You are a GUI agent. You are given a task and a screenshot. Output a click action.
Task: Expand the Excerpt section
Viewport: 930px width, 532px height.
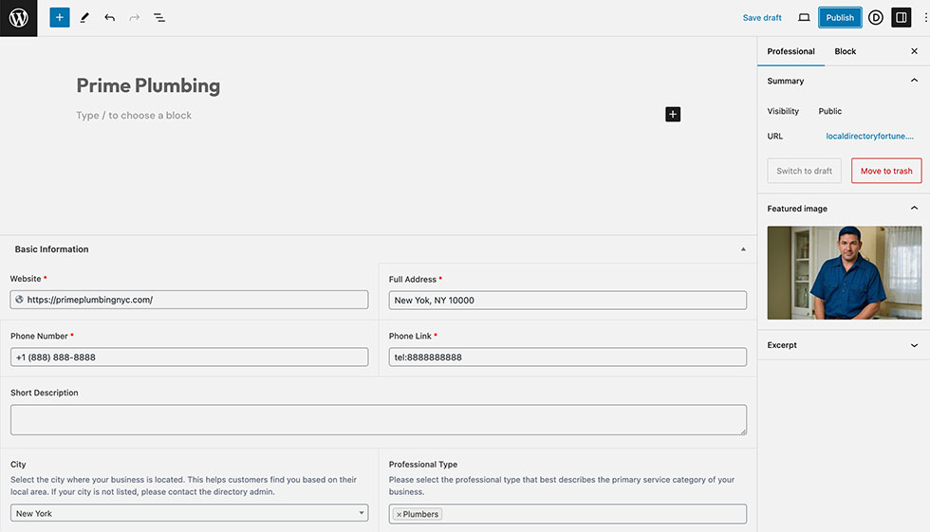[914, 345]
